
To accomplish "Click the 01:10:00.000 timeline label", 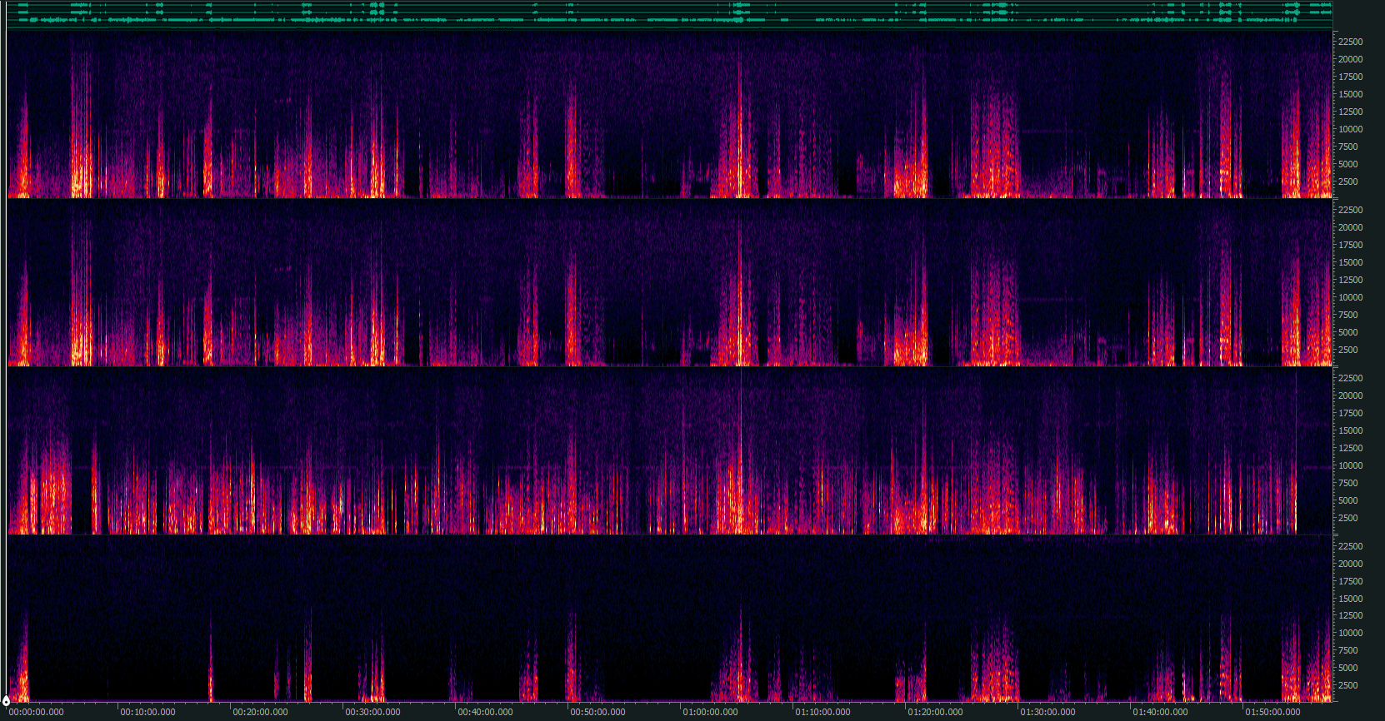I will pos(822,712).
